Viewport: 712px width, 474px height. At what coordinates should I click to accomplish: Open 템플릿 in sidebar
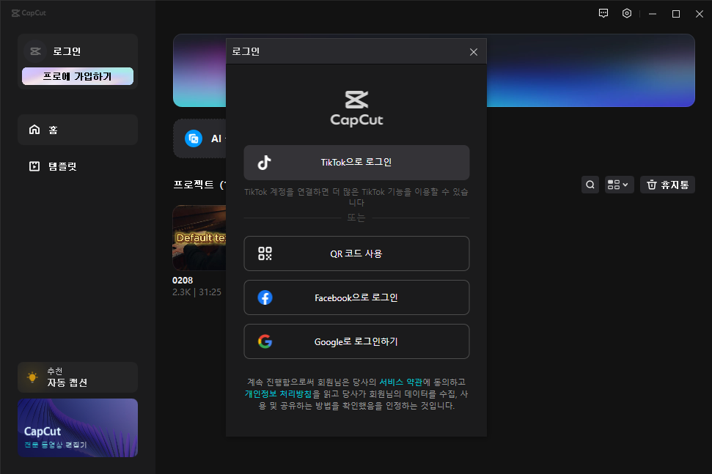(78, 166)
